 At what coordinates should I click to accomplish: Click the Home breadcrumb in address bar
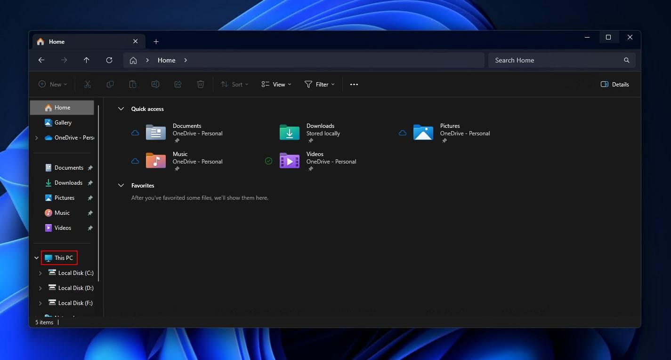click(167, 60)
